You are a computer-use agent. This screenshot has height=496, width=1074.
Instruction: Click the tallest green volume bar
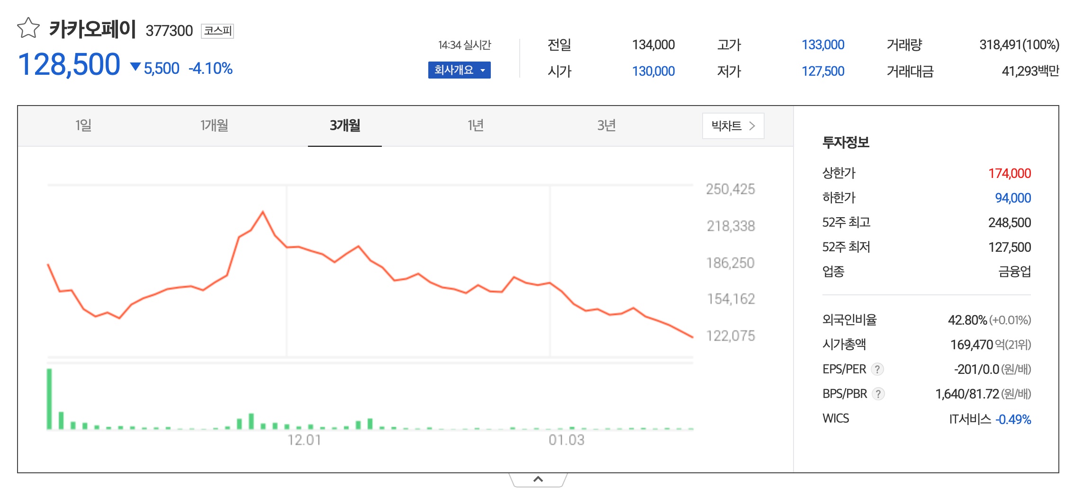pos(49,399)
